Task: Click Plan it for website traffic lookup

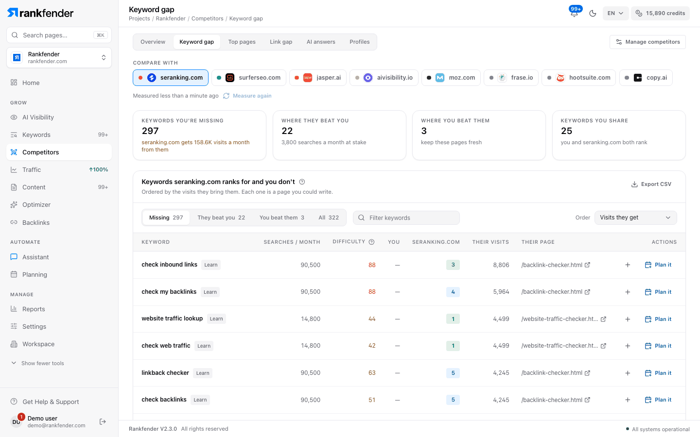Action: [x=658, y=319]
